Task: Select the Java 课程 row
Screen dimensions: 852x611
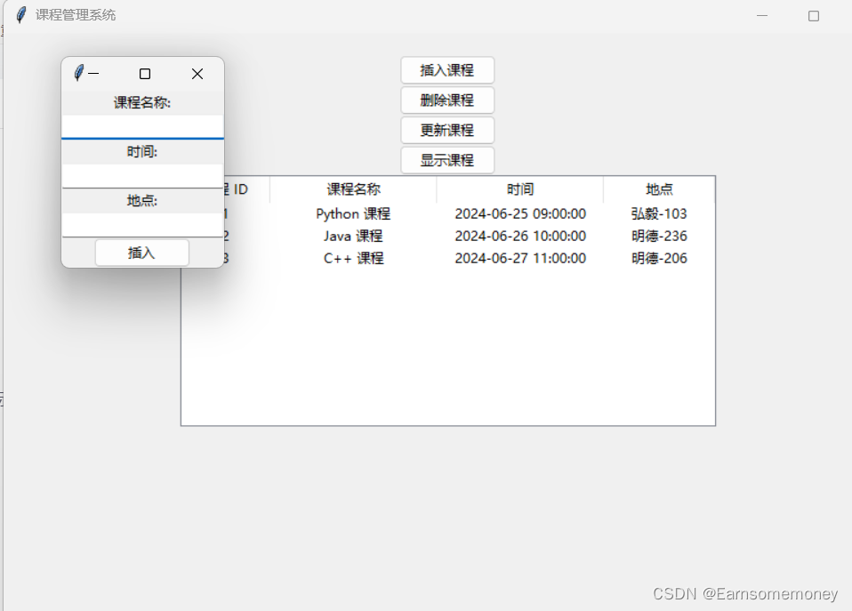Action: point(353,236)
